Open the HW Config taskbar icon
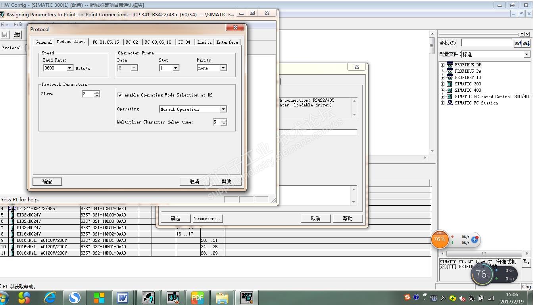This screenshot has width=542, height=305. (173, 297)
